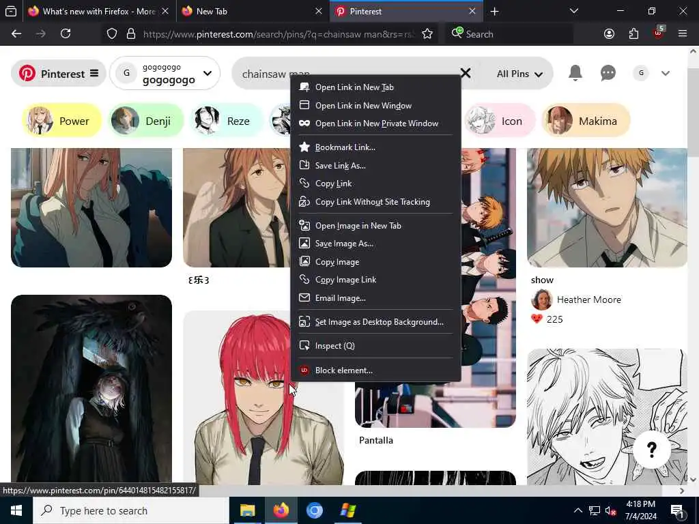Click the network tray icon
699x524 pixels.
coord(595,511)
